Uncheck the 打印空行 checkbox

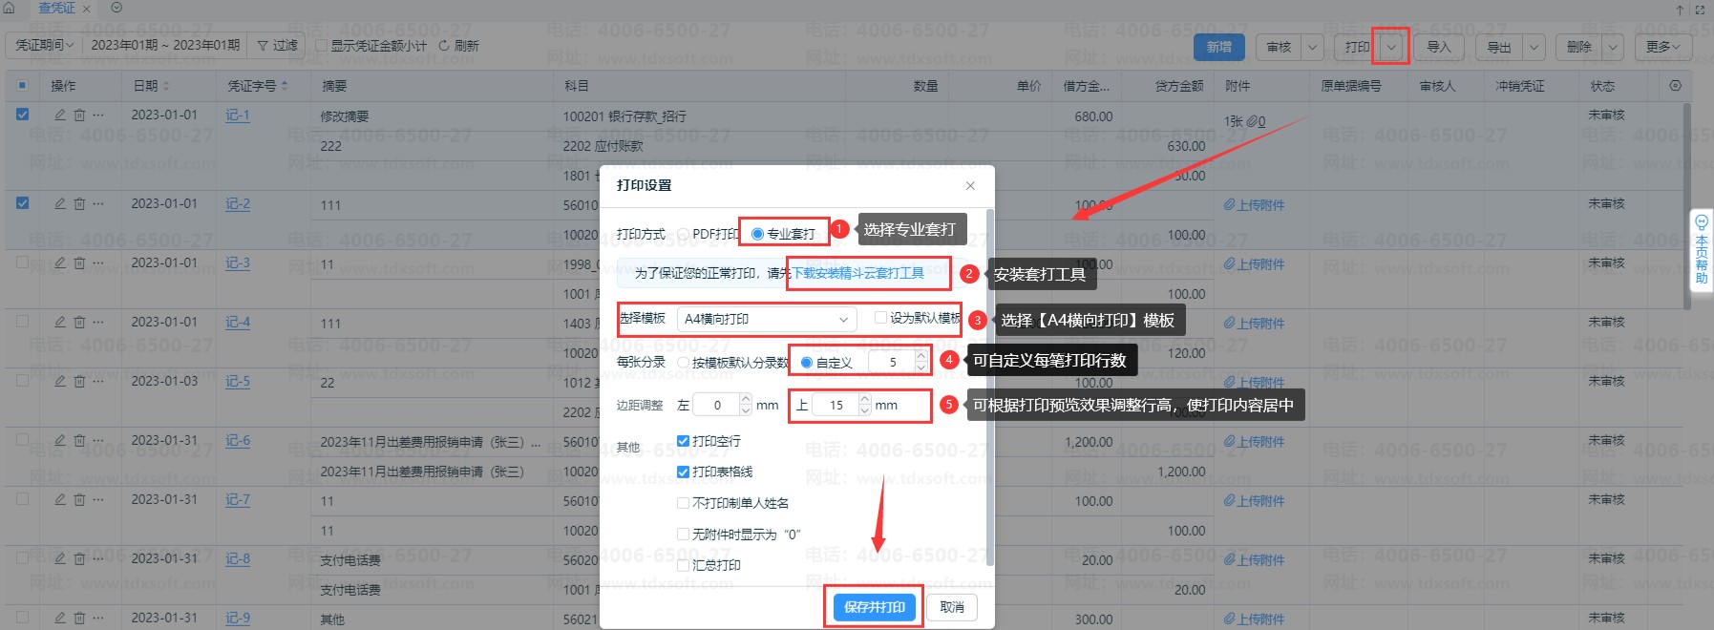tap(683, 441)
